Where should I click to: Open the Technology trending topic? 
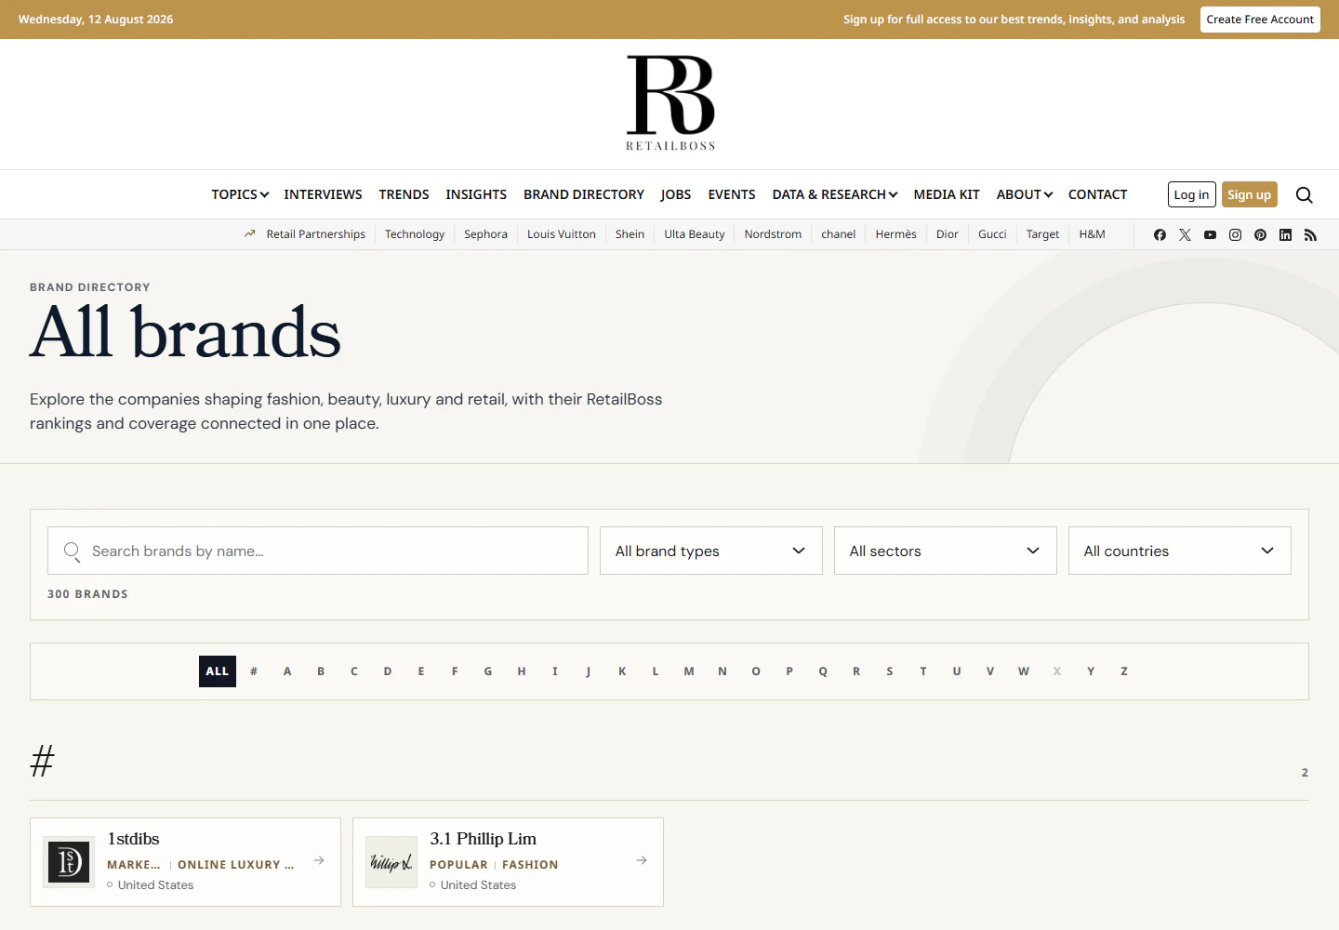(415, 234)
